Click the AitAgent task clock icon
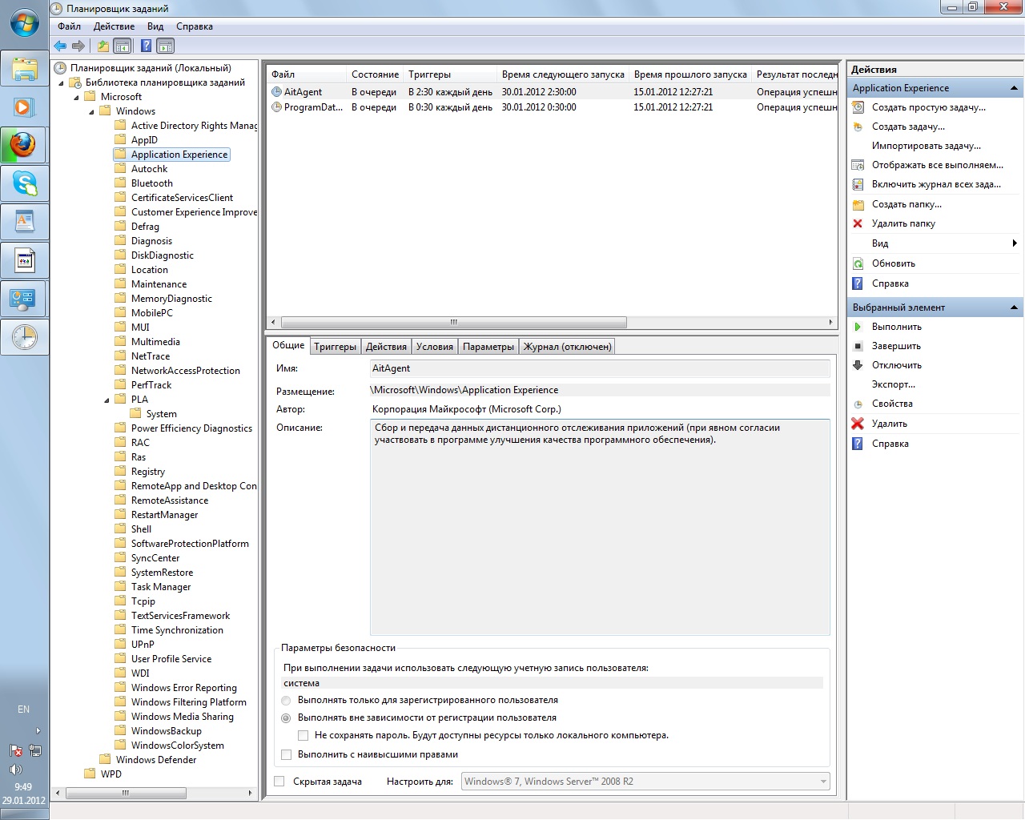This screenshot has width=1025, height=820. pyautogui.click(x=276, y=92)
